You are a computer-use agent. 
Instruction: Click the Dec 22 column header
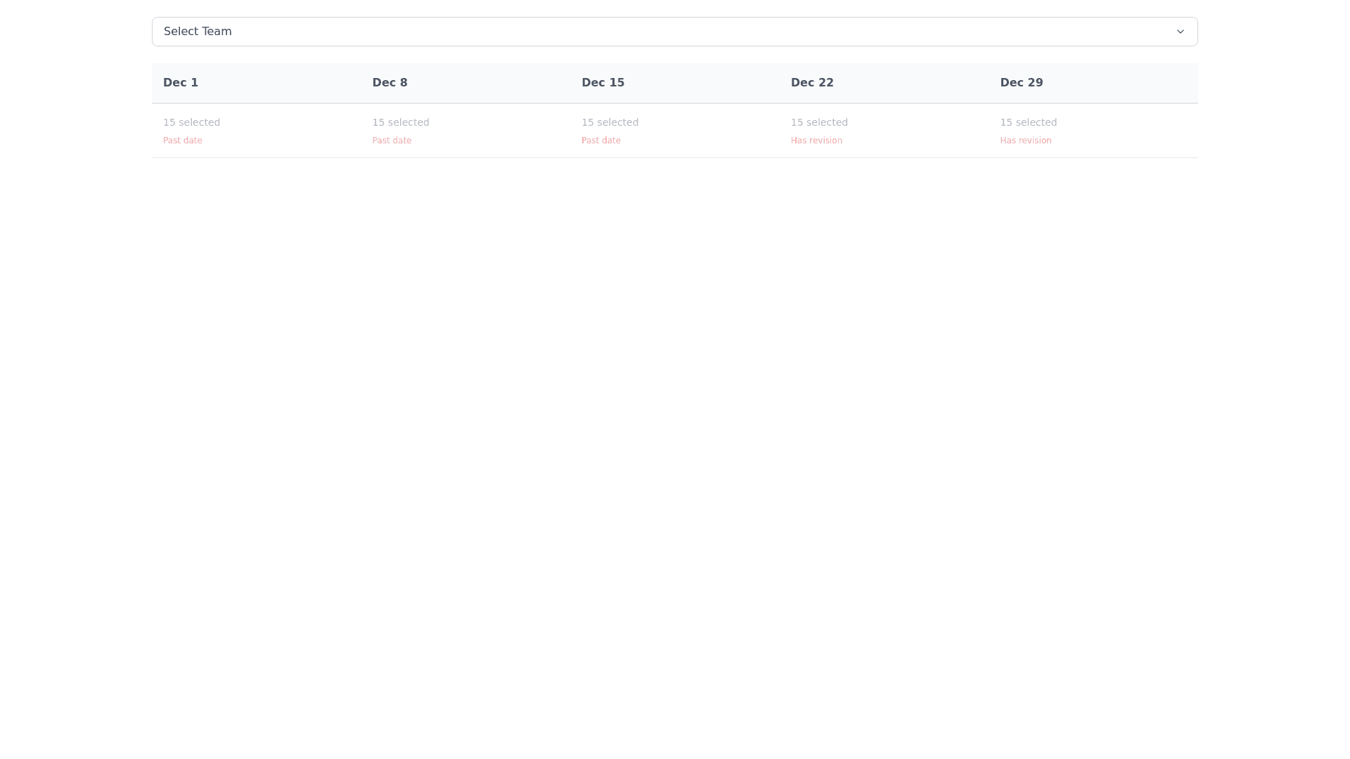point(811,83)
